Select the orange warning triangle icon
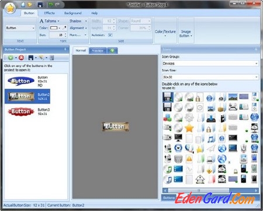263x211 pixels. coord(189,158)
